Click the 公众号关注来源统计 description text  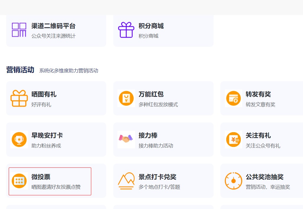[53, 36]
